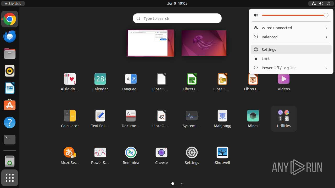Open Language Support app from the grid
The height and width of the screenshot is (188, 335).
coord(131,82)
